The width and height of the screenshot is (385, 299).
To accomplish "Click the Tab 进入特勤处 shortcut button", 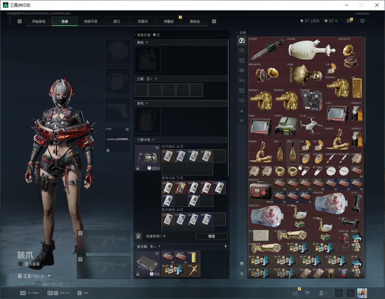I will tap(30, 293).
